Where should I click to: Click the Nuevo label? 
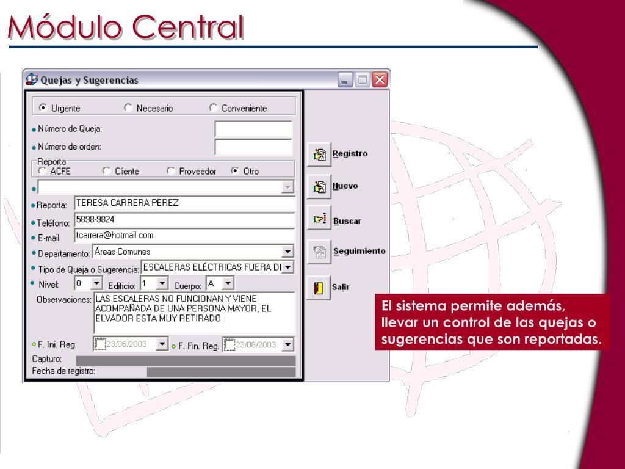345,186
